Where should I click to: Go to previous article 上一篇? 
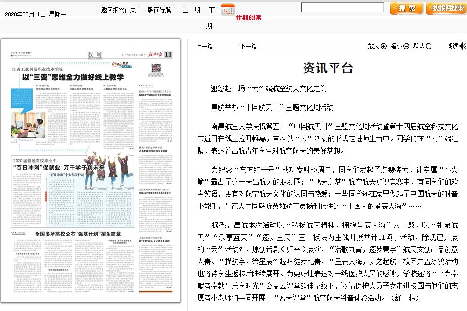[x=204, y=46]
